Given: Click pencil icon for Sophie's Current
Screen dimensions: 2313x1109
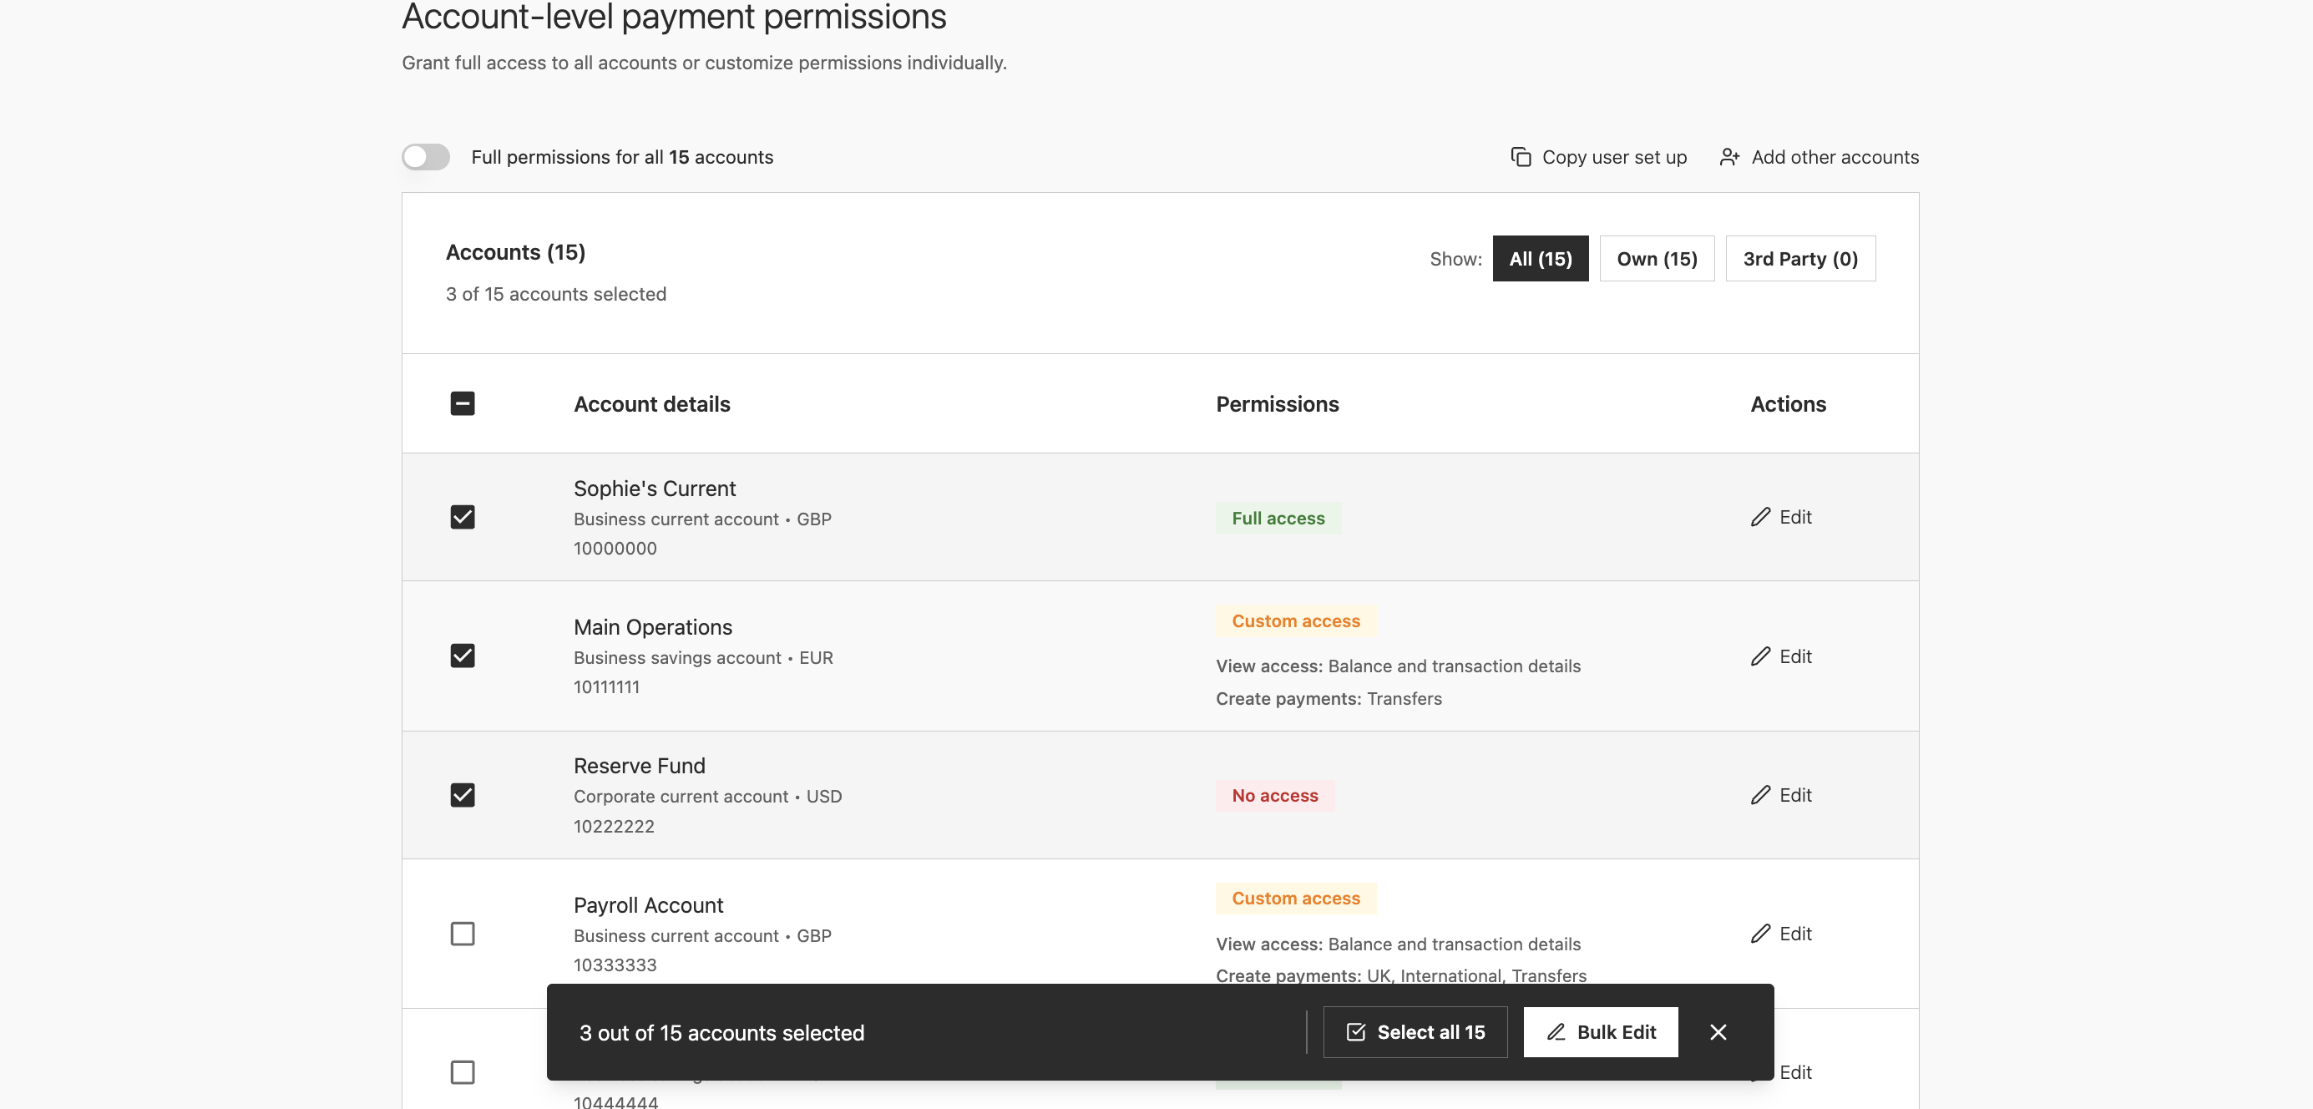Looking at the screenshot, I should (1760, 517).
